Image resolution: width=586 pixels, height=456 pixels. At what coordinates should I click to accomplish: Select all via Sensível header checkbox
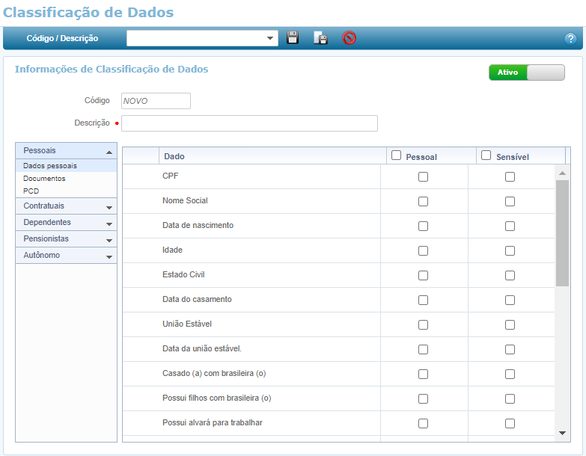(x=486, y=155)
